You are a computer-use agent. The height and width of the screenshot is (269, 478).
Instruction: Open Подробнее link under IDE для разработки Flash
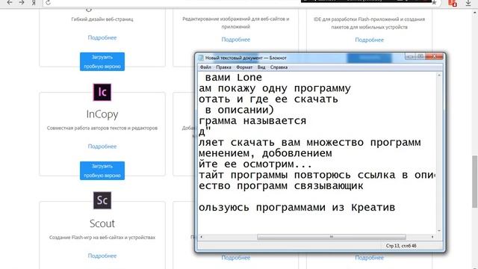click(x=369, y=40)
